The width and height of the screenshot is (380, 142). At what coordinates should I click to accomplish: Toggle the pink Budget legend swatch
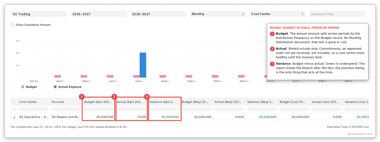pyautogui.click(x=23, y=87)
